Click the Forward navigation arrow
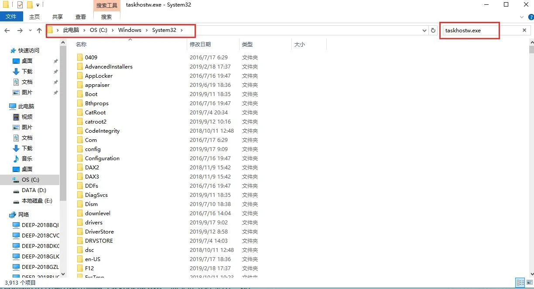Screen dimensions: 534x289 pos(20,30)
